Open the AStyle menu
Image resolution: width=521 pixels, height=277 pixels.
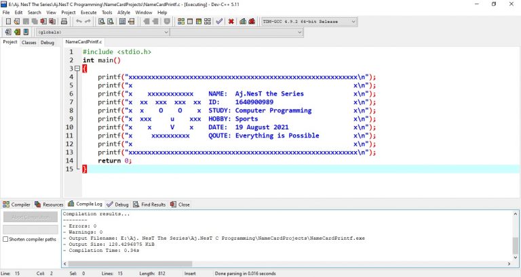124,12
